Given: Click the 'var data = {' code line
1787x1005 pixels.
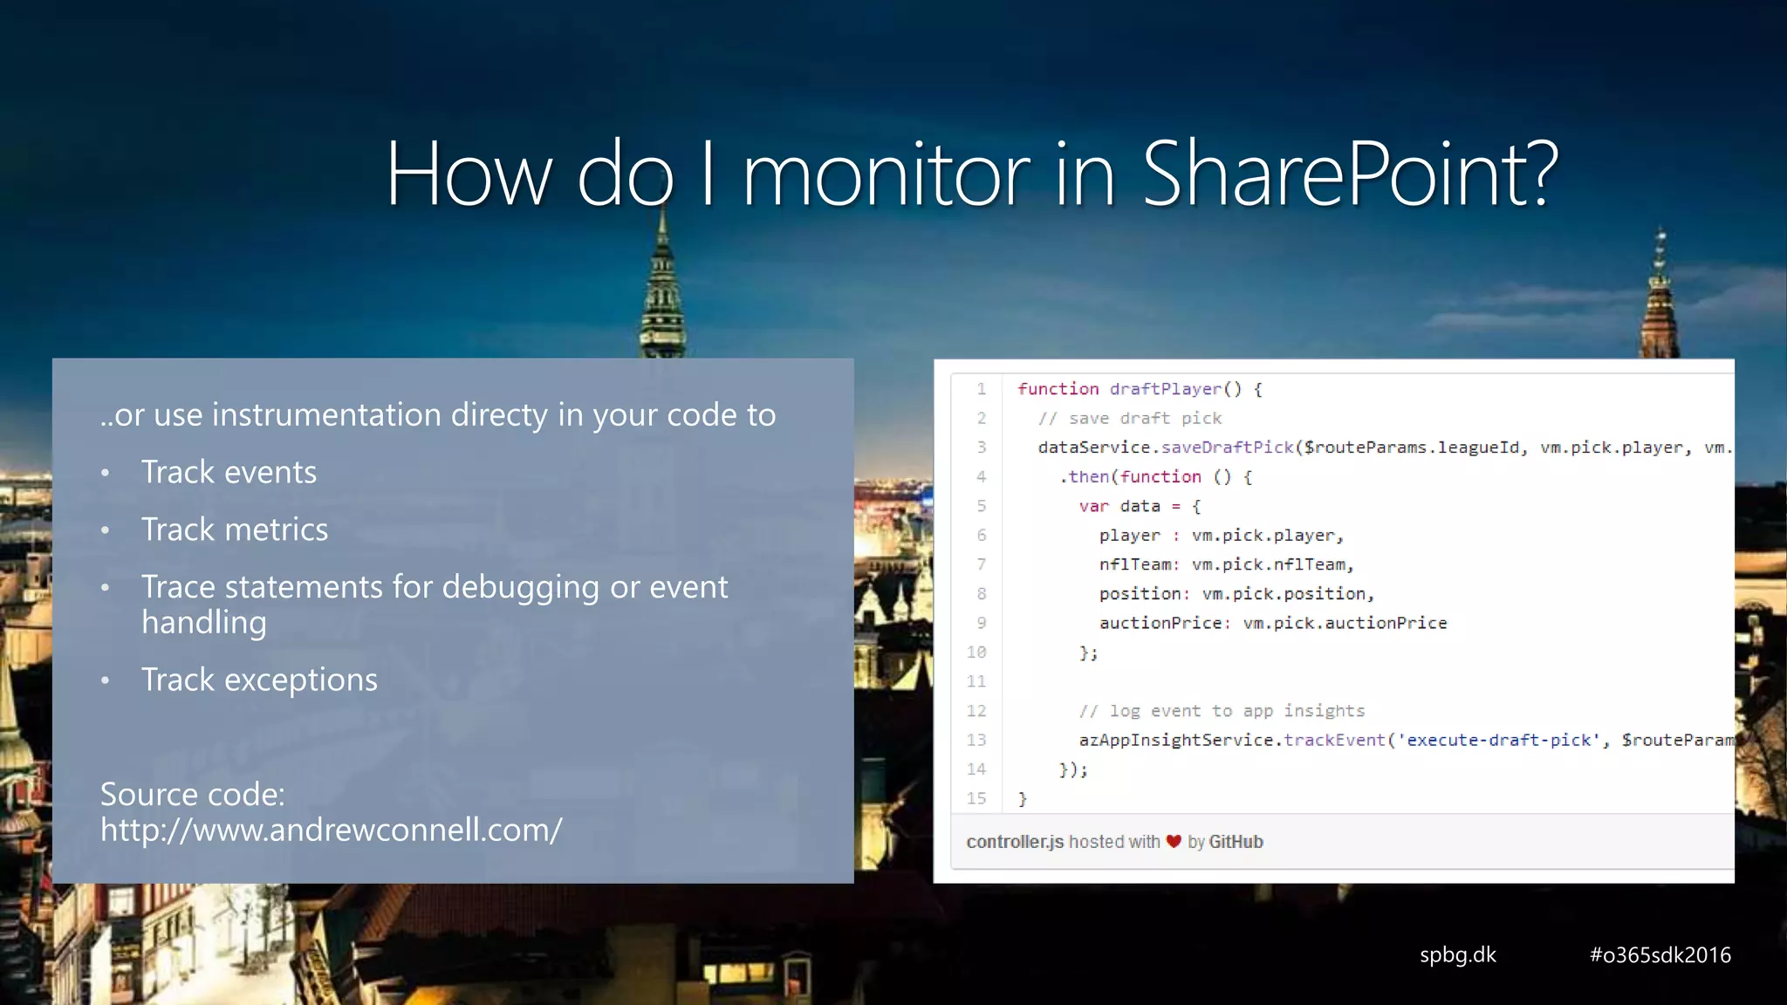Looking at the screenshot, I should [1140, 506].
